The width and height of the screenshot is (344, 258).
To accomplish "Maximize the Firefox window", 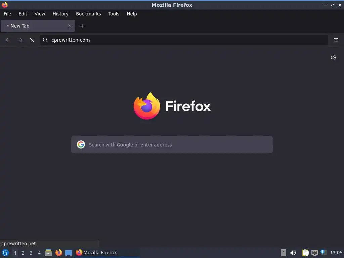I will [333, 5].
